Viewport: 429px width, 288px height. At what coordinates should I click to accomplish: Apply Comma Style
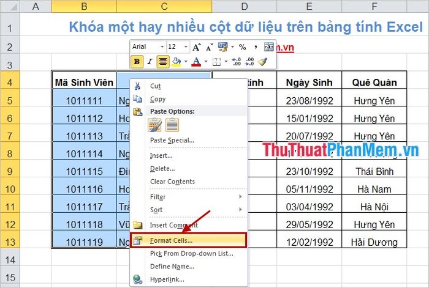256,47
